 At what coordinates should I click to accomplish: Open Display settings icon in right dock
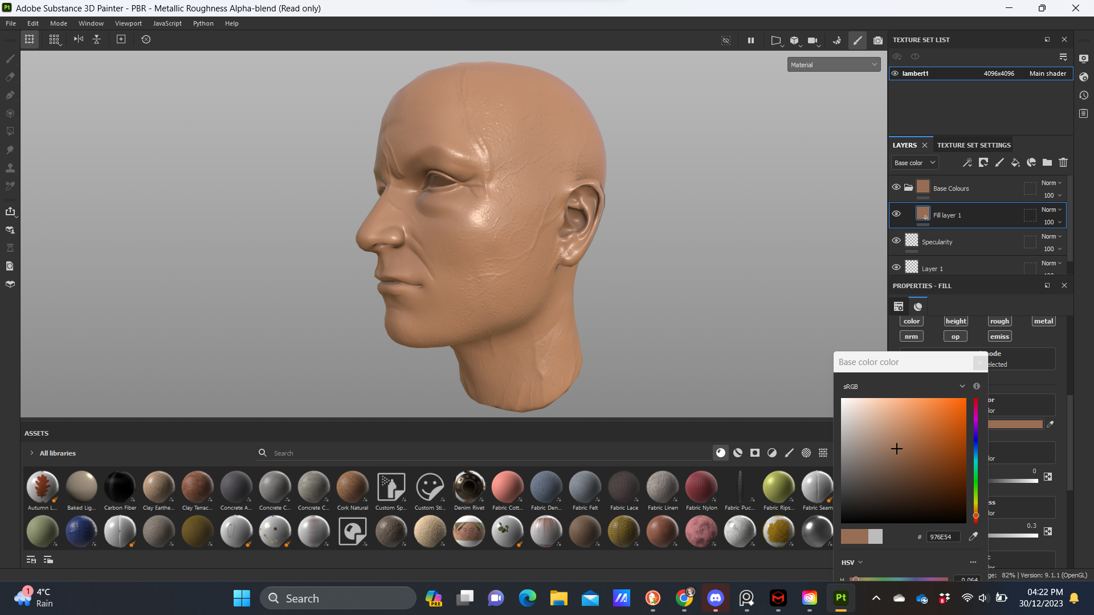(1084, 59)
